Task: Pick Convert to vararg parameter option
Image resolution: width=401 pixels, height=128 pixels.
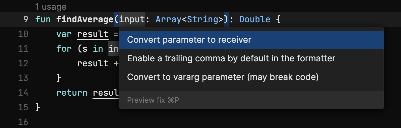Action: [251, 77]
